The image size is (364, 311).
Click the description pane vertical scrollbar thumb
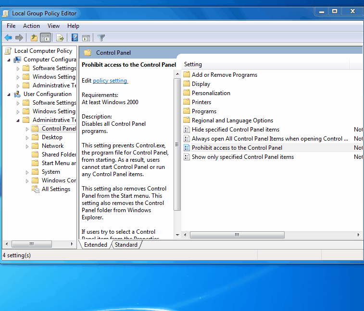[x=177, y=144]
